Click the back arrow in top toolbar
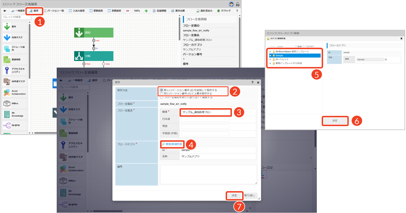 (5, 11)
